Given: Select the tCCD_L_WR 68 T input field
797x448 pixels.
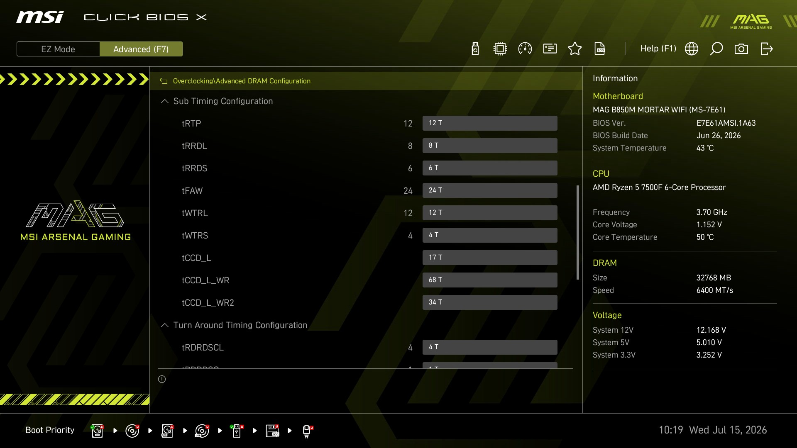Looking at the screenshot, I should pyautogui.click(x=490, y=280).
